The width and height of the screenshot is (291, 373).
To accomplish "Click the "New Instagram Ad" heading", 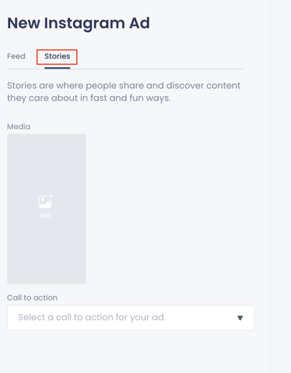I will pos(78,23).
